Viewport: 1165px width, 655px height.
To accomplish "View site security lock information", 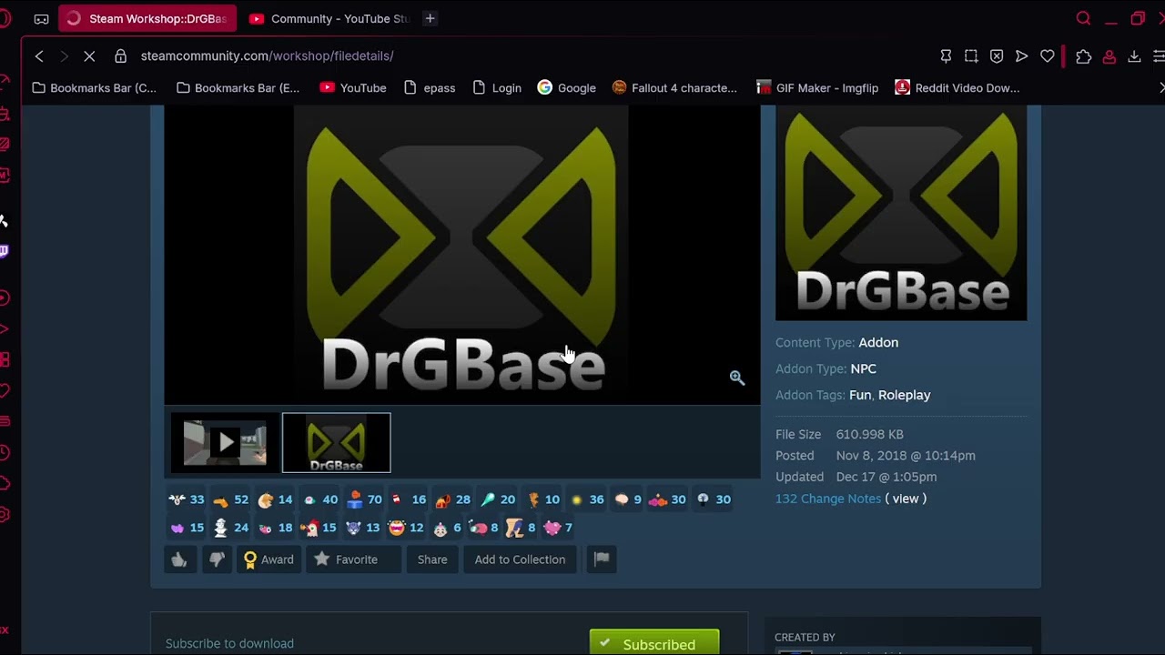I will [x=120, y=56].
